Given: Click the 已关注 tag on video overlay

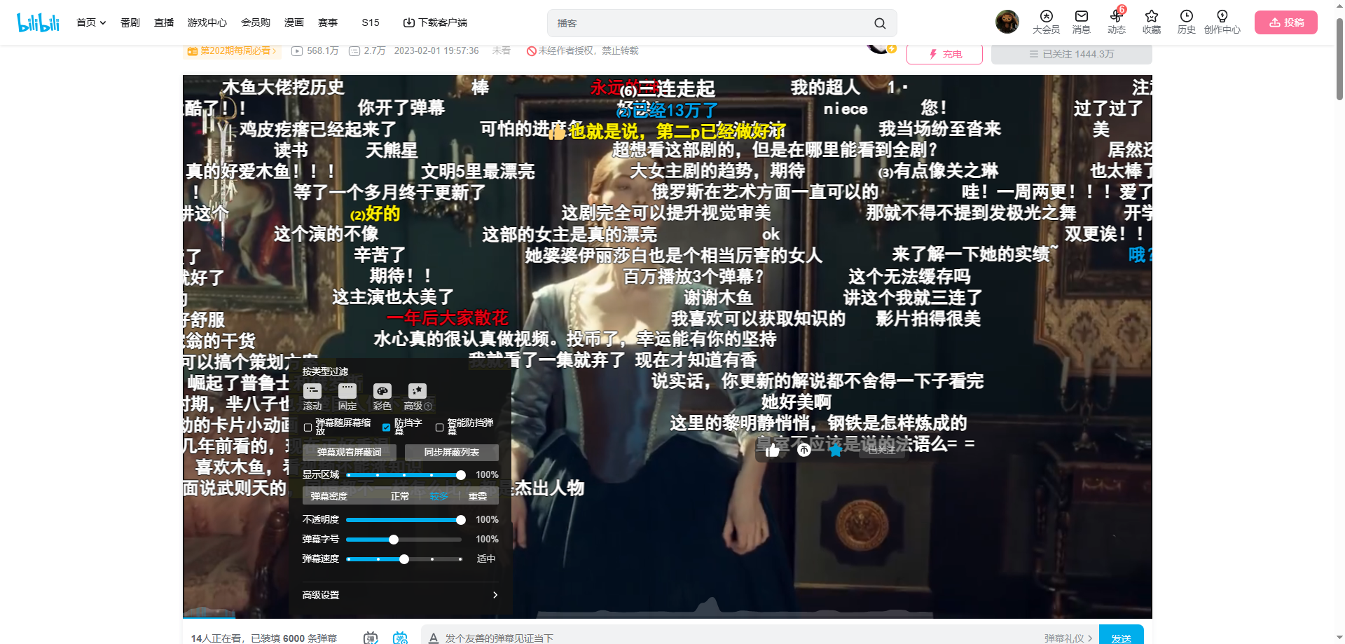Looking at the screenshot, I should 882,450.
